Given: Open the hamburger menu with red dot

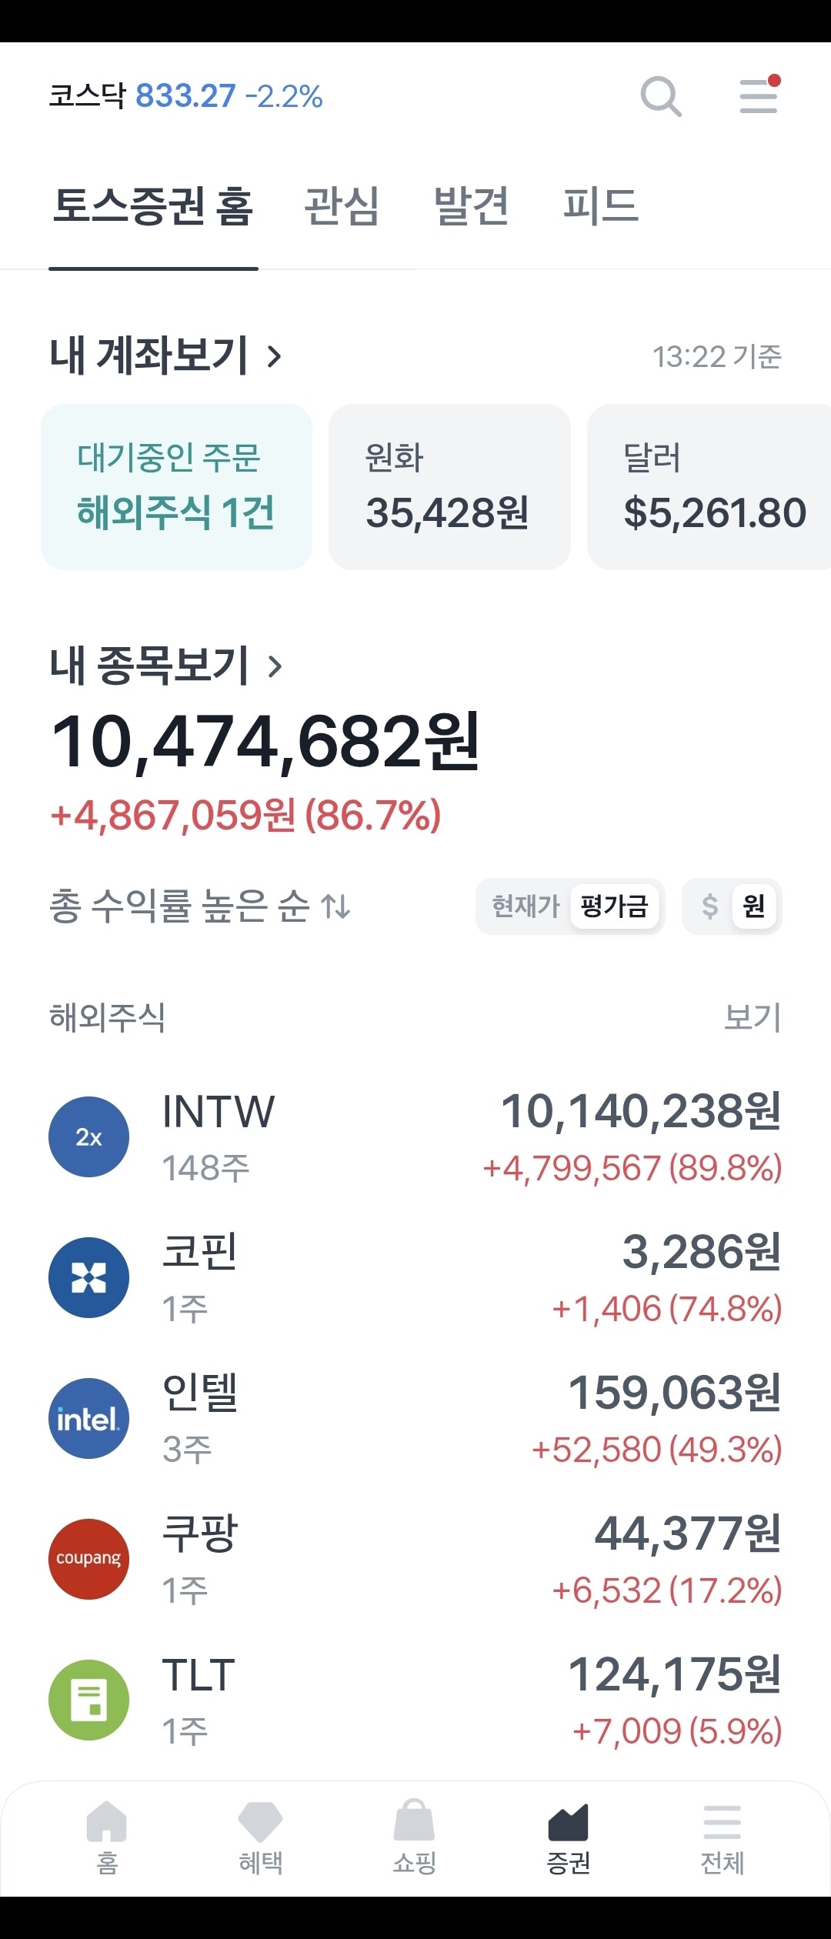Looking at the screenshot, I should click(x=759, y=95).
